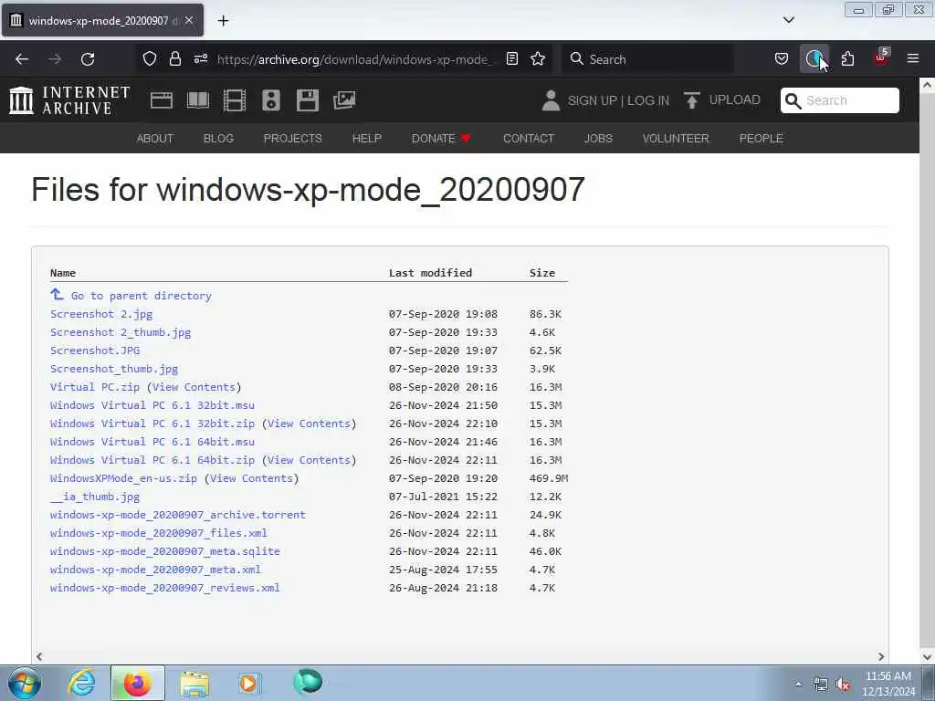Image resolution: width=935 pixels, height=701 pixels.
Task: Bookmark this page with the star
Action: pos(538,58)
